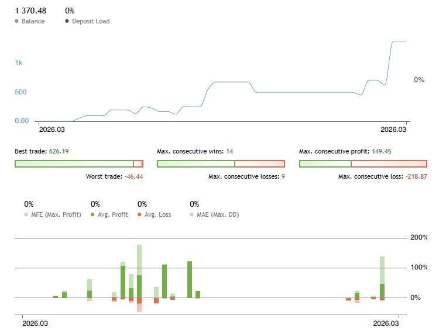
Task: Click the 0.00 label on balance axis
Action: pos(22,121)
